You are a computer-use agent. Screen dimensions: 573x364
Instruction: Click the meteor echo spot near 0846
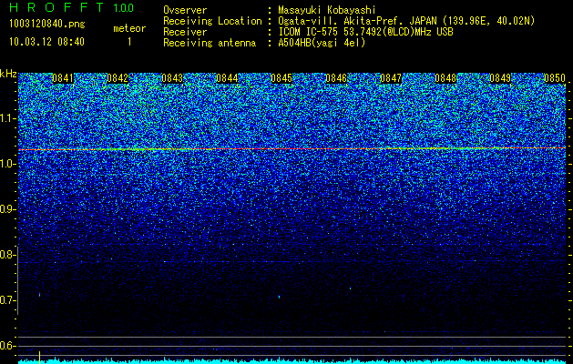350,288
